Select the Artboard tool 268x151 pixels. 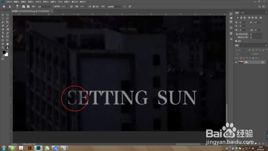pyautogui.click(x=7, y=15)
